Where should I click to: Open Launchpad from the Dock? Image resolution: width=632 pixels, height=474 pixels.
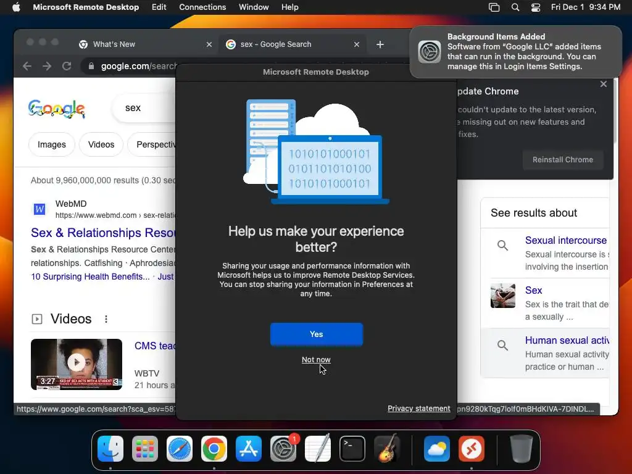[x=145, y=449]
